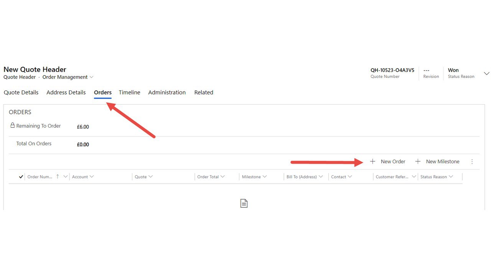This screenshot has width=491, height=276.
Task: Click the empty-grid document icon
Action: (244, 203)
